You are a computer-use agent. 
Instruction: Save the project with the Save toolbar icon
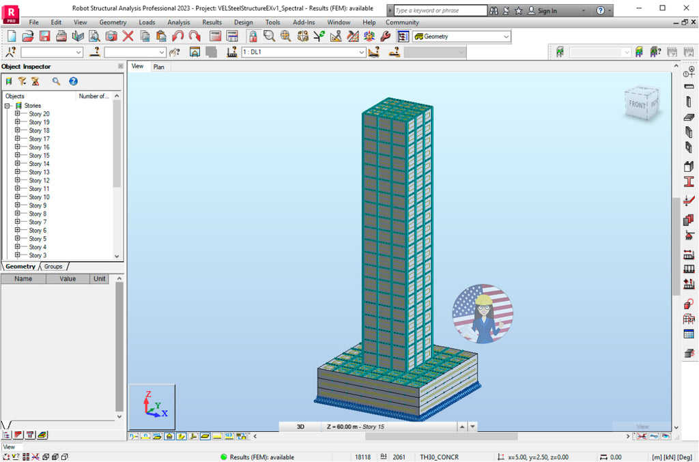click(x=46, y=36)
